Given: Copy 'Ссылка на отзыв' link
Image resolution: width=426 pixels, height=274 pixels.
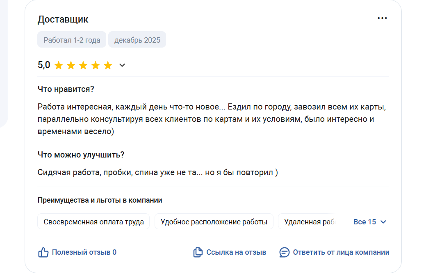Looking at the screenshot, I should point(236,252).
